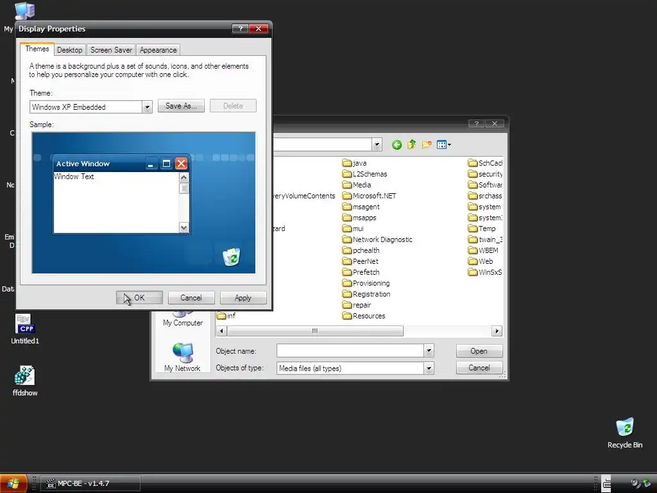
Task: Select the L2Schemas folder
Action: [364, 174]
